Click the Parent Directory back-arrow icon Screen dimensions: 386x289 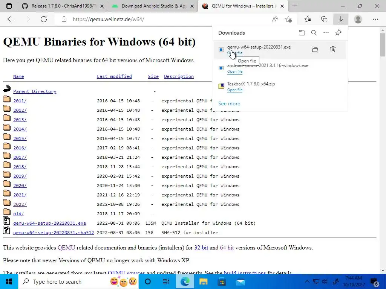coord(7,89)
